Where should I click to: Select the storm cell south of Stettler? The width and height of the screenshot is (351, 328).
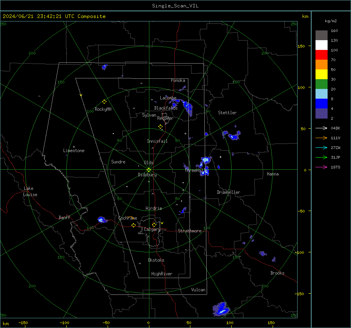pyautogui.click(x=232, y=135)
